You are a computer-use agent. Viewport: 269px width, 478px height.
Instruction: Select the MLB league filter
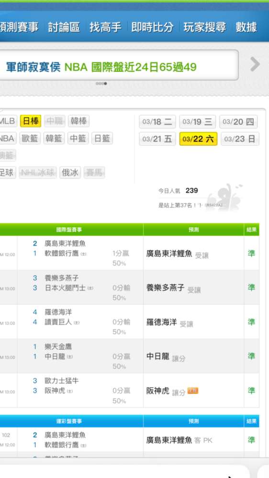point(7,121)
